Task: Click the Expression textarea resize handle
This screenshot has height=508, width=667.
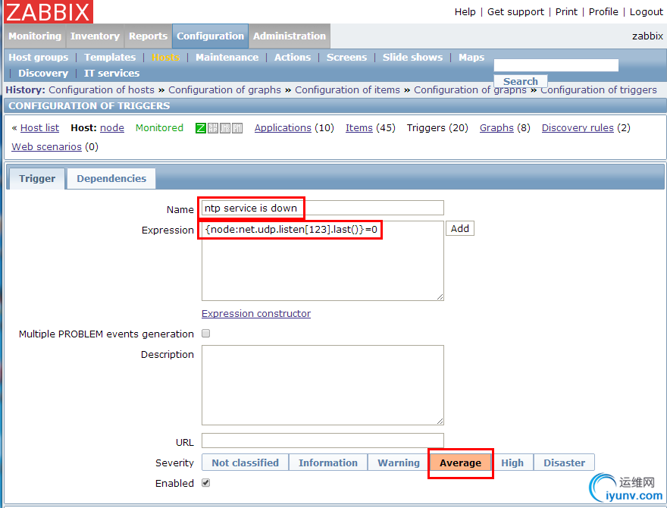Action: [x=440, y=296]
